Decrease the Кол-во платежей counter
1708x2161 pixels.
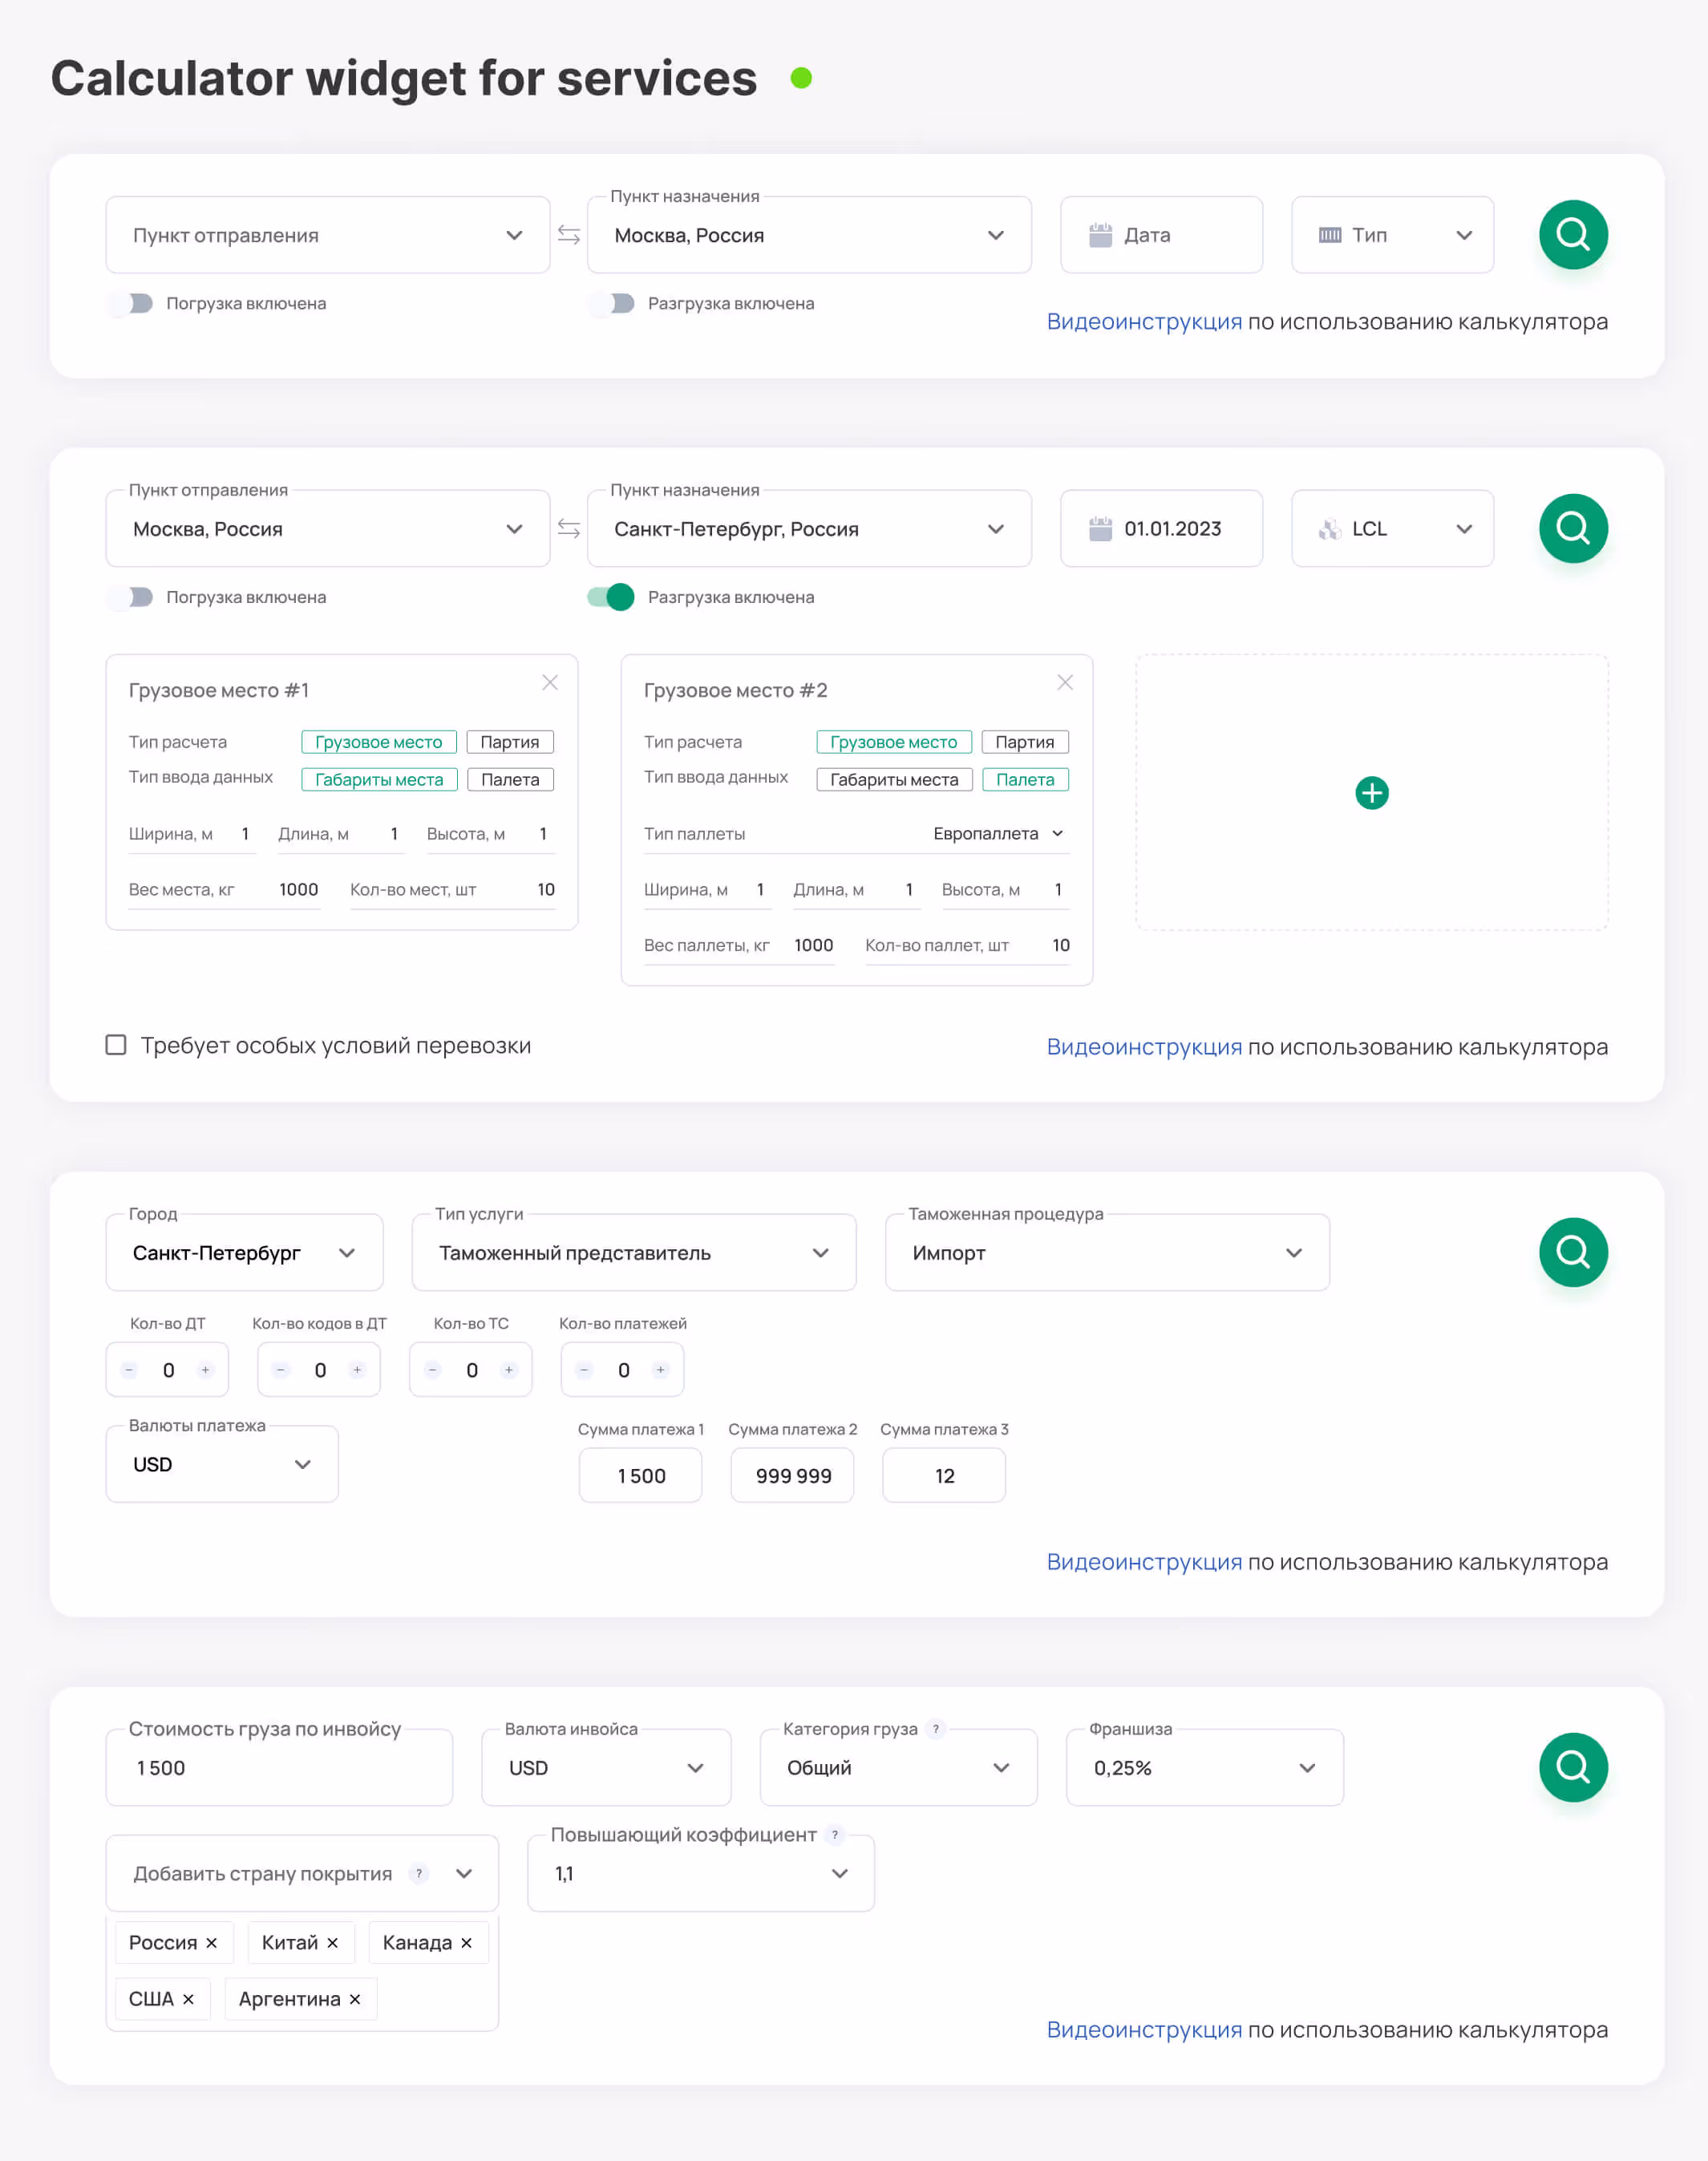[585, 1370]
